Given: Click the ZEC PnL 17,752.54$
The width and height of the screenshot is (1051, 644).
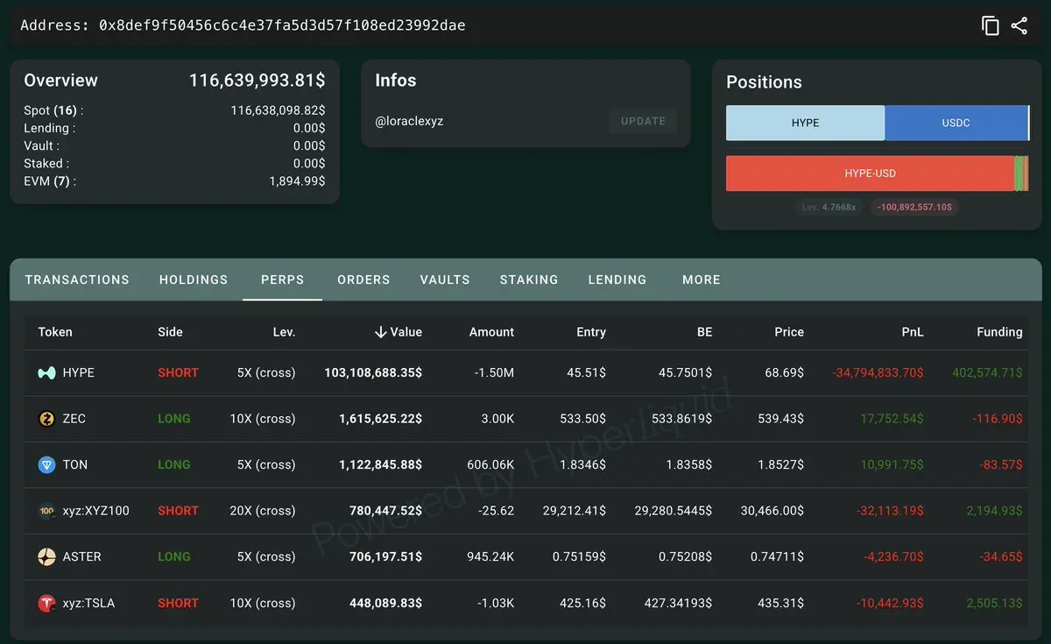Looking at the screenshot, I should [x=892, y=419].
